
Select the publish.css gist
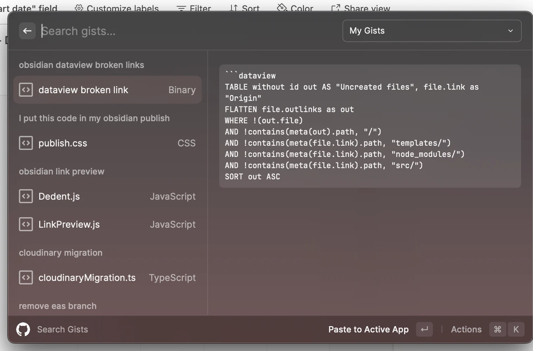tap(108, 143)
